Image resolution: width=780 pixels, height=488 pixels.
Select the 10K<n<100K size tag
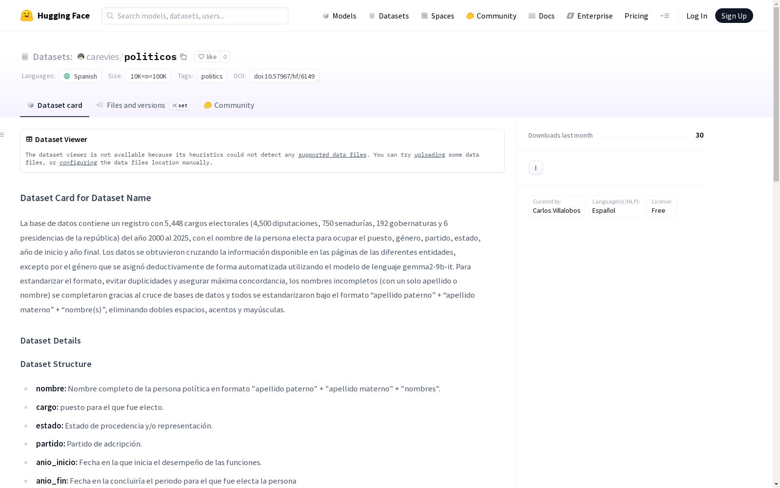(x=148, y=76)
